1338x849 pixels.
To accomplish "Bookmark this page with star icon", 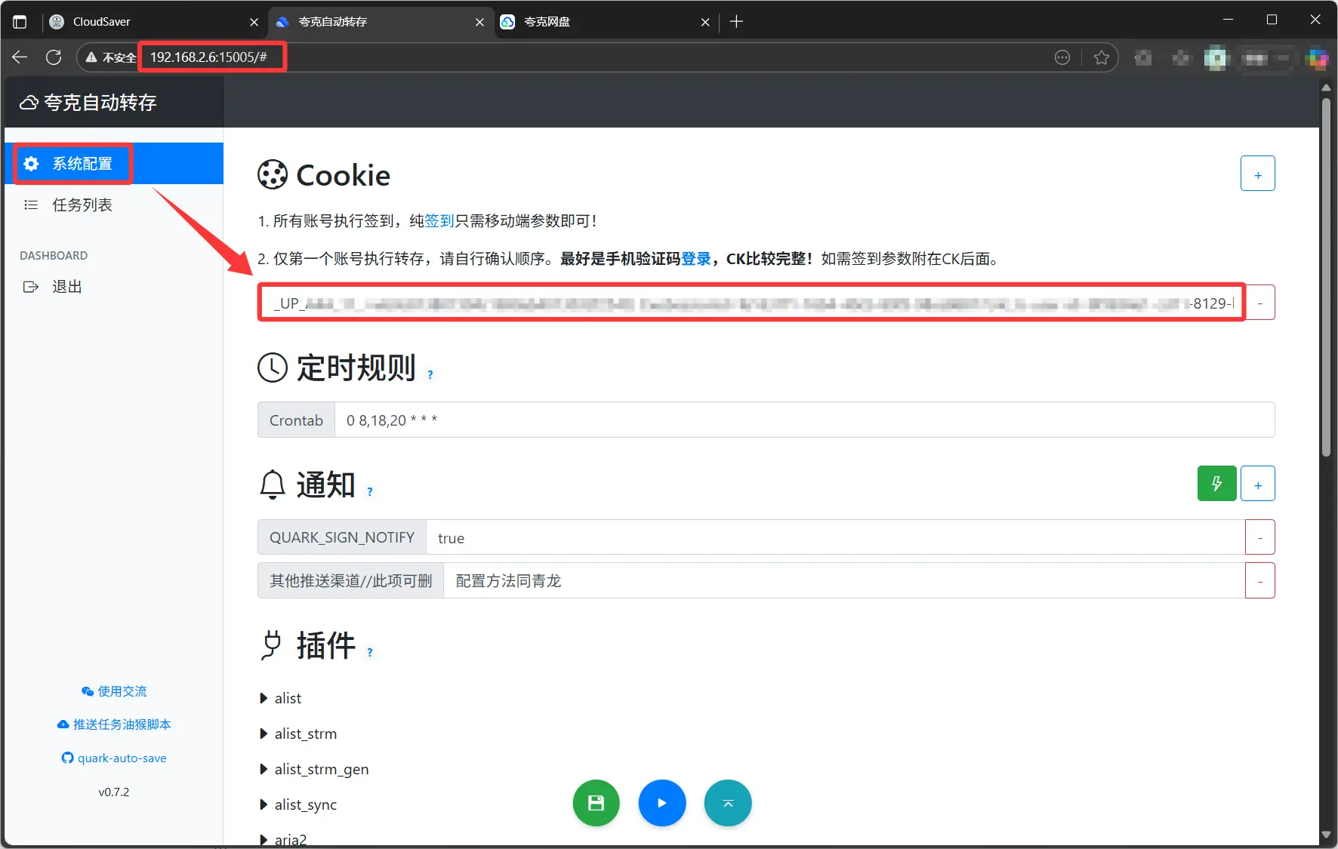I will (x=1101, y=57).
